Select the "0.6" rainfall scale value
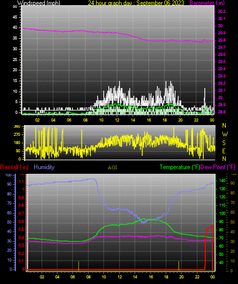Image resolution: width=238 pixels, height=284 pixels. (21, 221)
